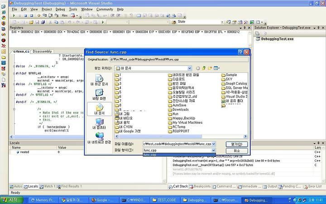Click the Up One Level folder icon
Image resolution: width=326 pixels, height=204 pixels.
coord(204,68)
